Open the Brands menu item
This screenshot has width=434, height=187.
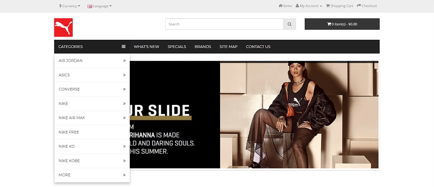point(203,47)
